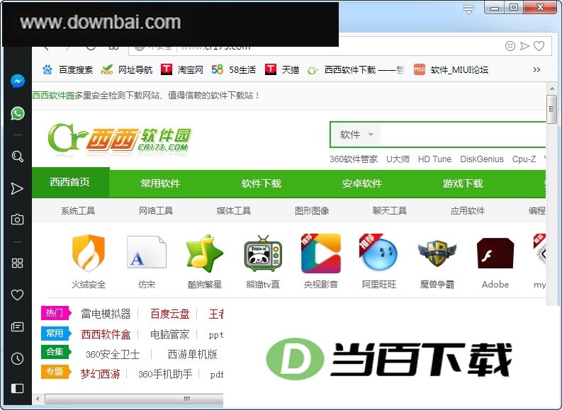The width and height of the screenshot is (562, 410).
Task: Click the horizontal scrollbar thumb
Action: (x=135, y=399)
